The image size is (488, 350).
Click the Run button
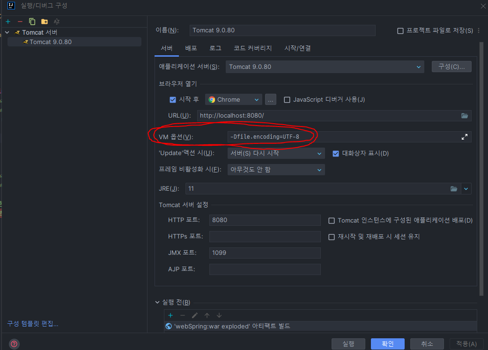click(x=348, y=344)
